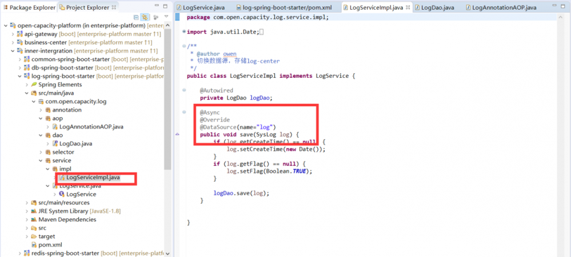Viewport: 571px width, 257px height.
Task: Open the log-spring-boot-starter/pom.xml tab
Action: (284, 7)
